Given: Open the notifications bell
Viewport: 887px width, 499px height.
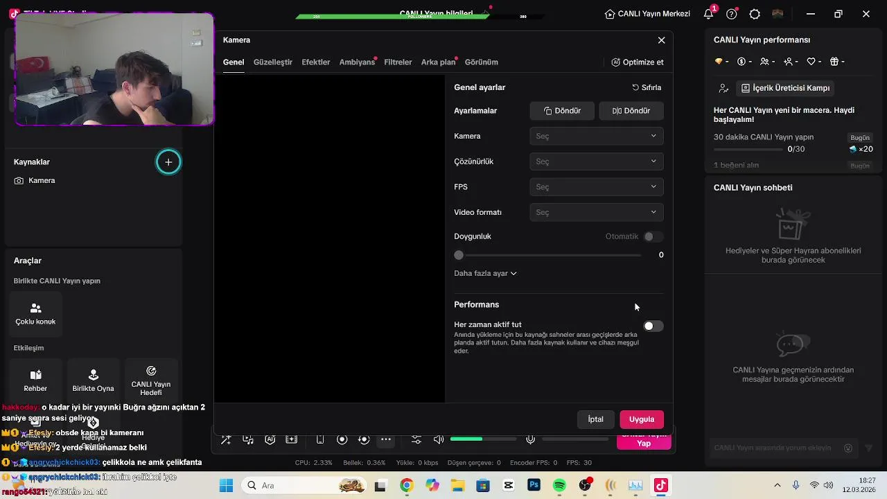Looking at the screenshot, I should click(x=709, y=14).
